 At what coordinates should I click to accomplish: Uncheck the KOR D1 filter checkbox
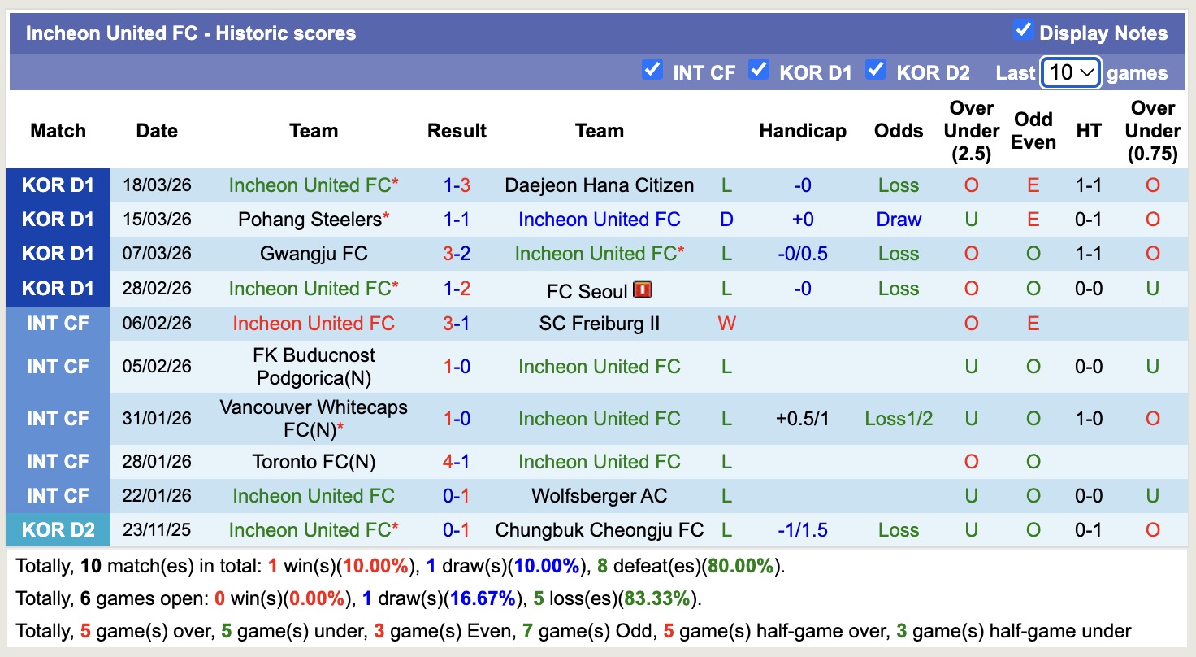click(759, 70)
